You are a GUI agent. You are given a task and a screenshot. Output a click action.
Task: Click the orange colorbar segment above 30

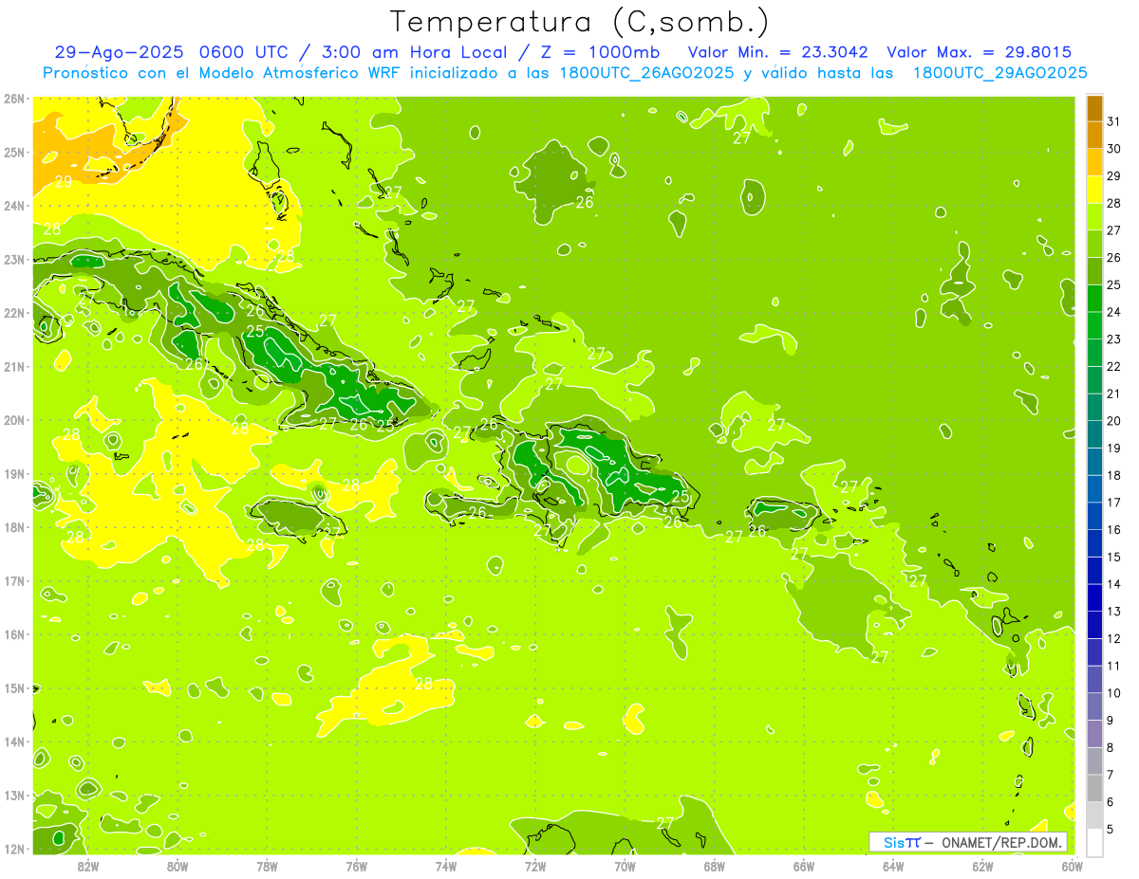tap(1094, 135)
